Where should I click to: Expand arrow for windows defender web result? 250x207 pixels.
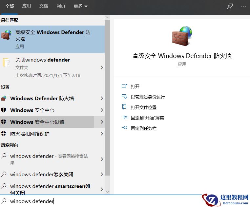pyautogui.click(x=102, y=159)
